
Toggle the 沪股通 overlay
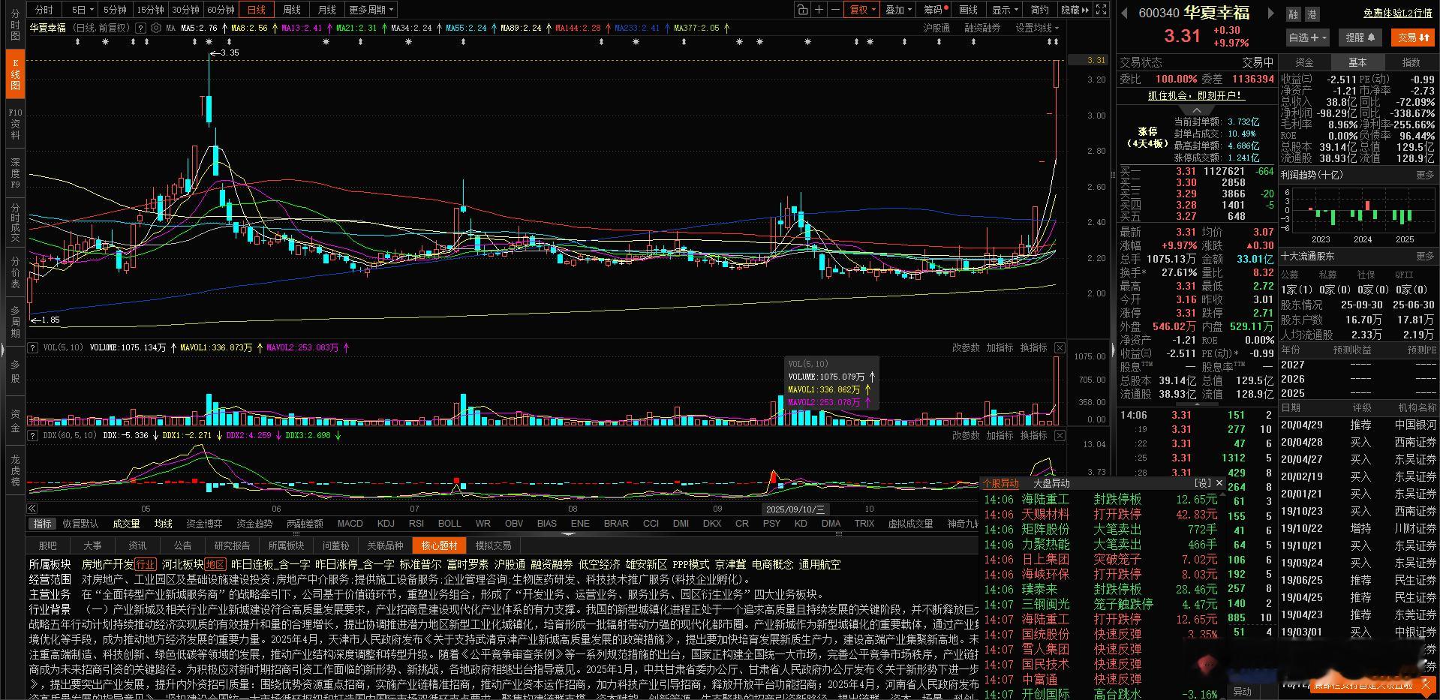[x=936, y=28]
